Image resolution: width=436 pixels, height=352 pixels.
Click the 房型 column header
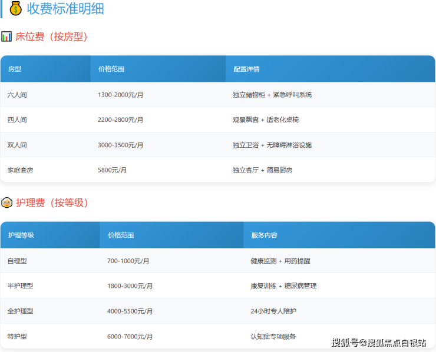pyautogui.click(x=15, y=69)
